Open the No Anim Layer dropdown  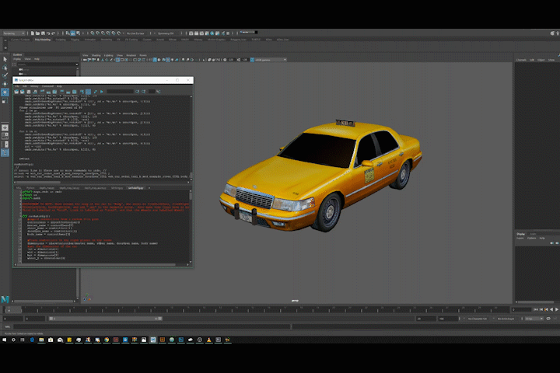504,319
